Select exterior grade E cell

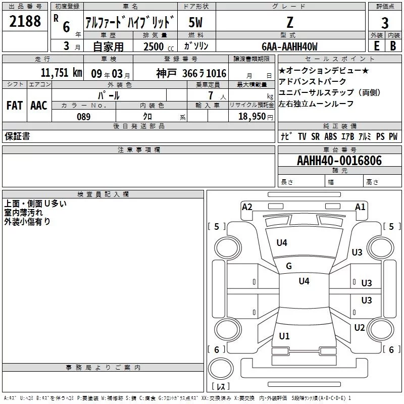(377, 46)
